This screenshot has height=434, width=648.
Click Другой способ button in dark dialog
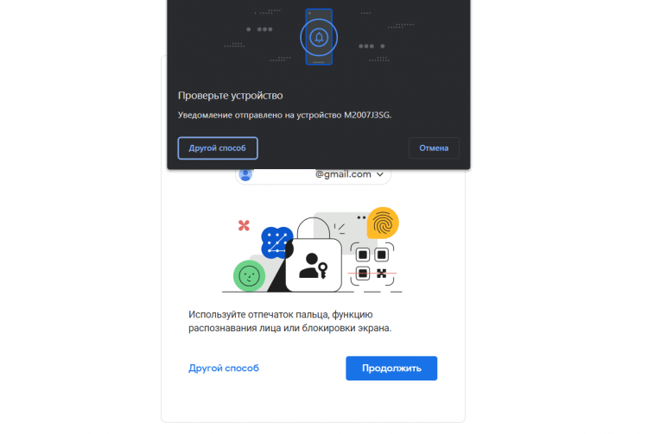pos(218,148)
